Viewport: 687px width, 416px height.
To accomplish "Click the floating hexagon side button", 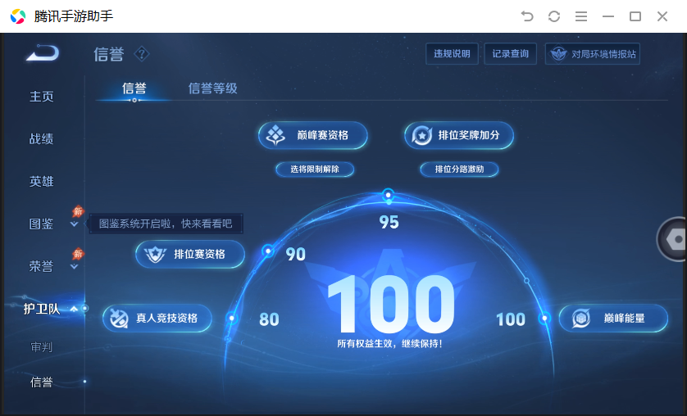I will (x=672, y=239).
